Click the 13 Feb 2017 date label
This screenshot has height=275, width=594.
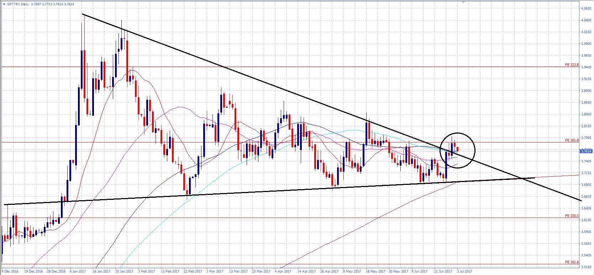[x=169, y=271]
